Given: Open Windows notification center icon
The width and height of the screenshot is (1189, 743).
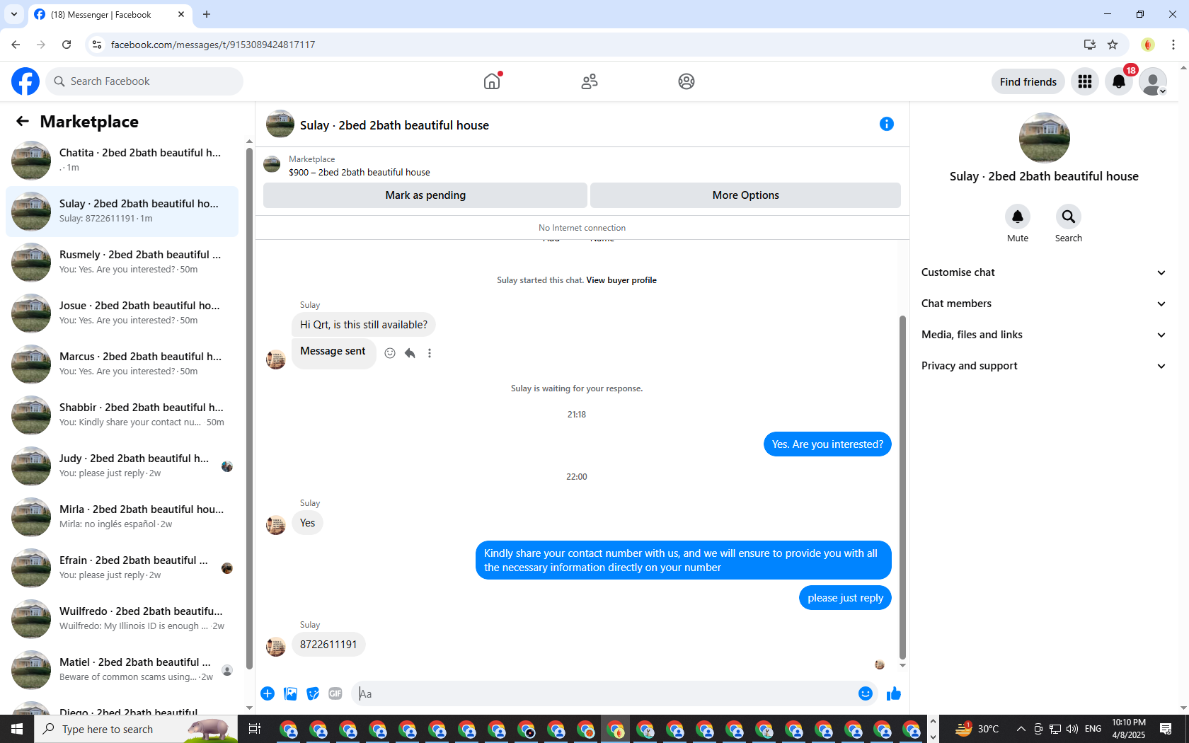Looking at the screenshot, I should 1166,729.
